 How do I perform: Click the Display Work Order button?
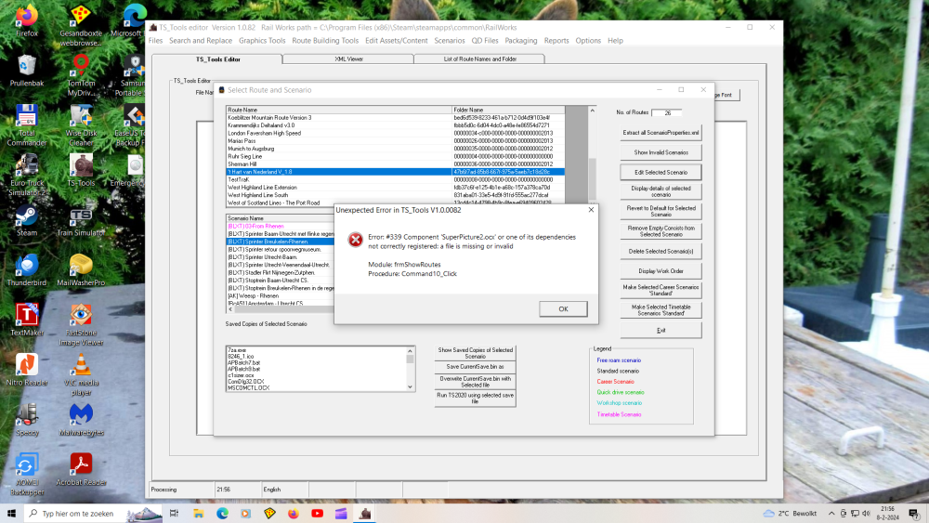tap(661, 270)
